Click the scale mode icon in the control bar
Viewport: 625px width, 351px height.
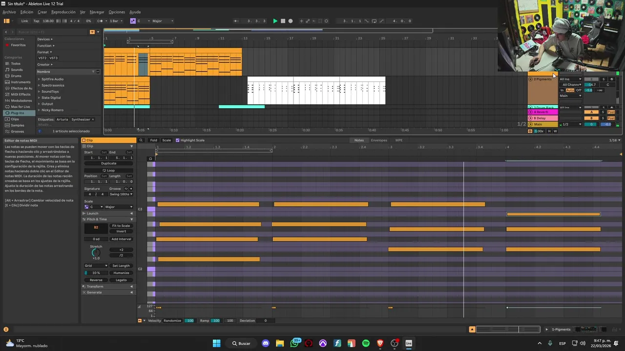(133, 21)
